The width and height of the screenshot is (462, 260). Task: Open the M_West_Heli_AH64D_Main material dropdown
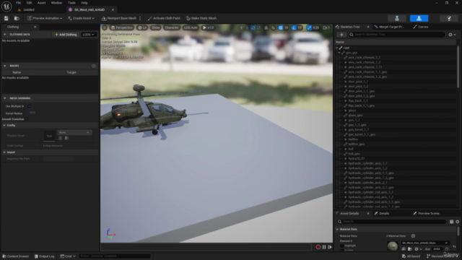pyautogui.click(x=425, y=243)
